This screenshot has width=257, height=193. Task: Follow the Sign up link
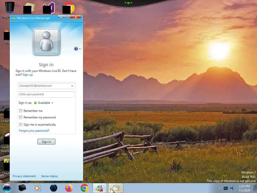pyautogui.click(x=28, y=75)
